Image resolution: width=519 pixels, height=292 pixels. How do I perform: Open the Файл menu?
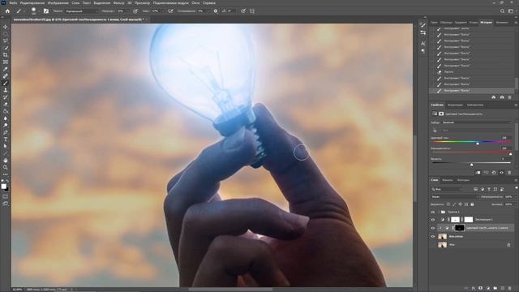[13, 2]
